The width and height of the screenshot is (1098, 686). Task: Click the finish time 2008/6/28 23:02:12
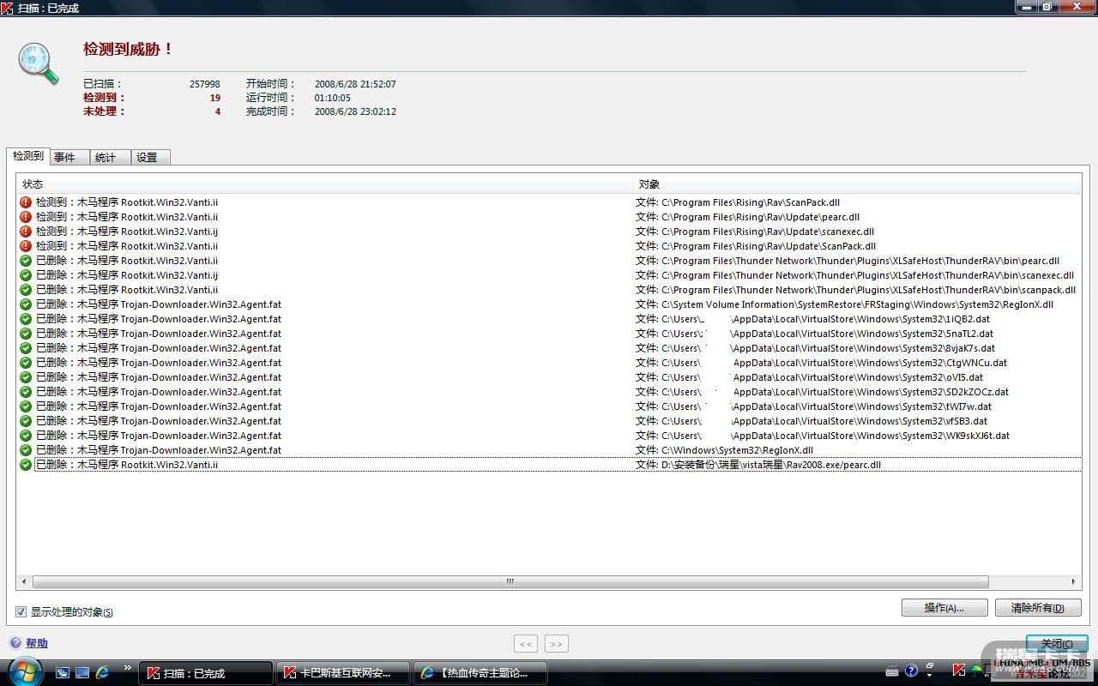pyautogui.click(x=355, y=111)
